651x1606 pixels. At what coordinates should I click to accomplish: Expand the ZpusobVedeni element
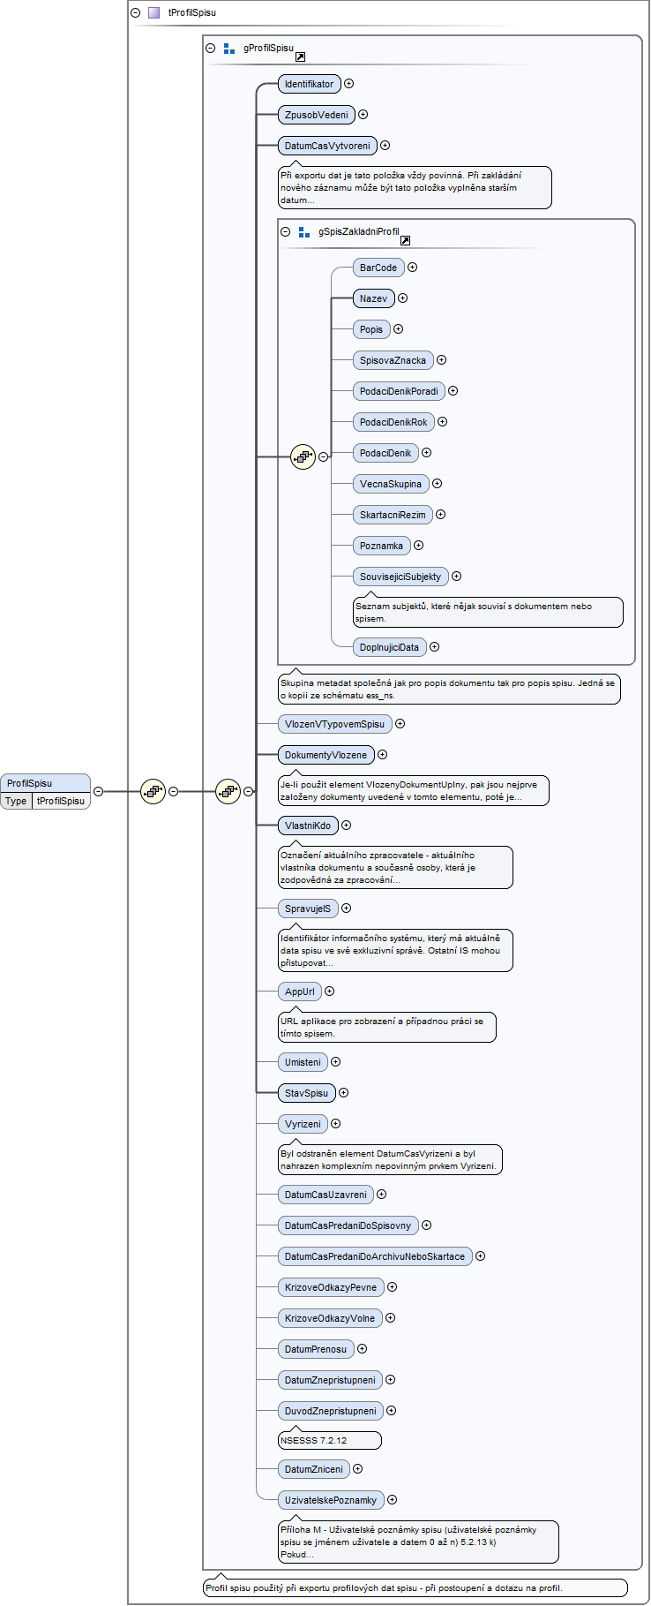(363, 115)
